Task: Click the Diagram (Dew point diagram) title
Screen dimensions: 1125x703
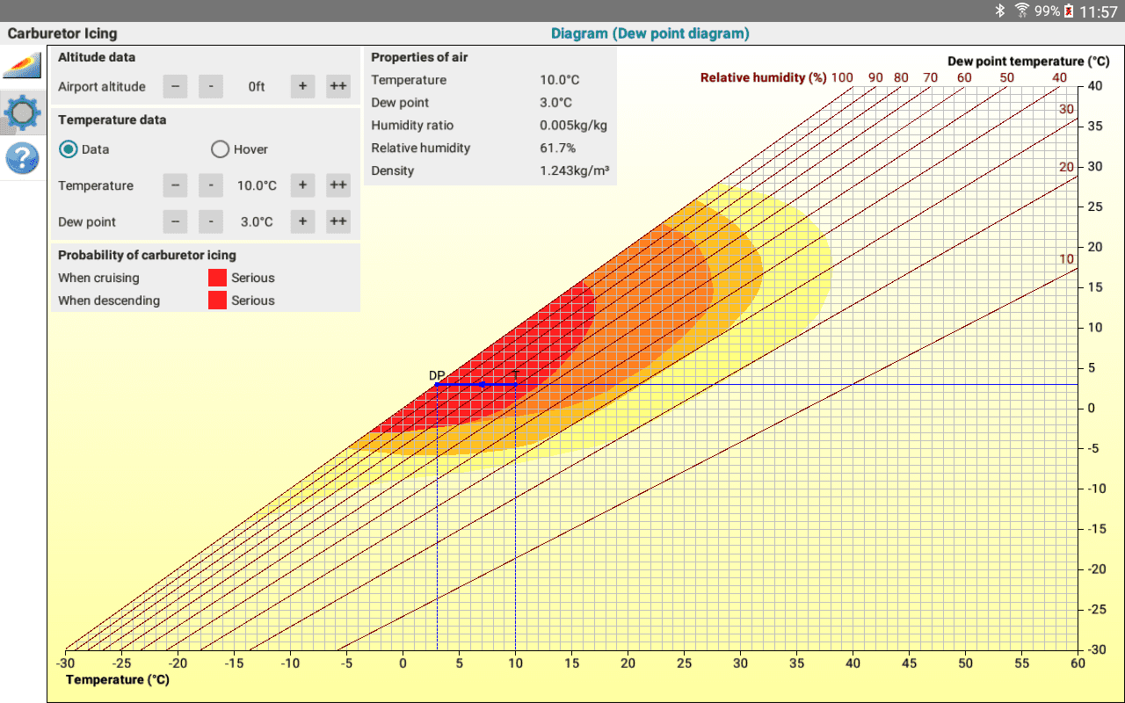Action: point(650,33)
